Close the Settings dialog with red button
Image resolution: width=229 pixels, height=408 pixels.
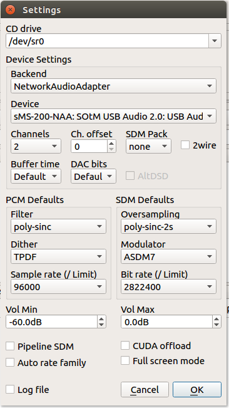10,10
